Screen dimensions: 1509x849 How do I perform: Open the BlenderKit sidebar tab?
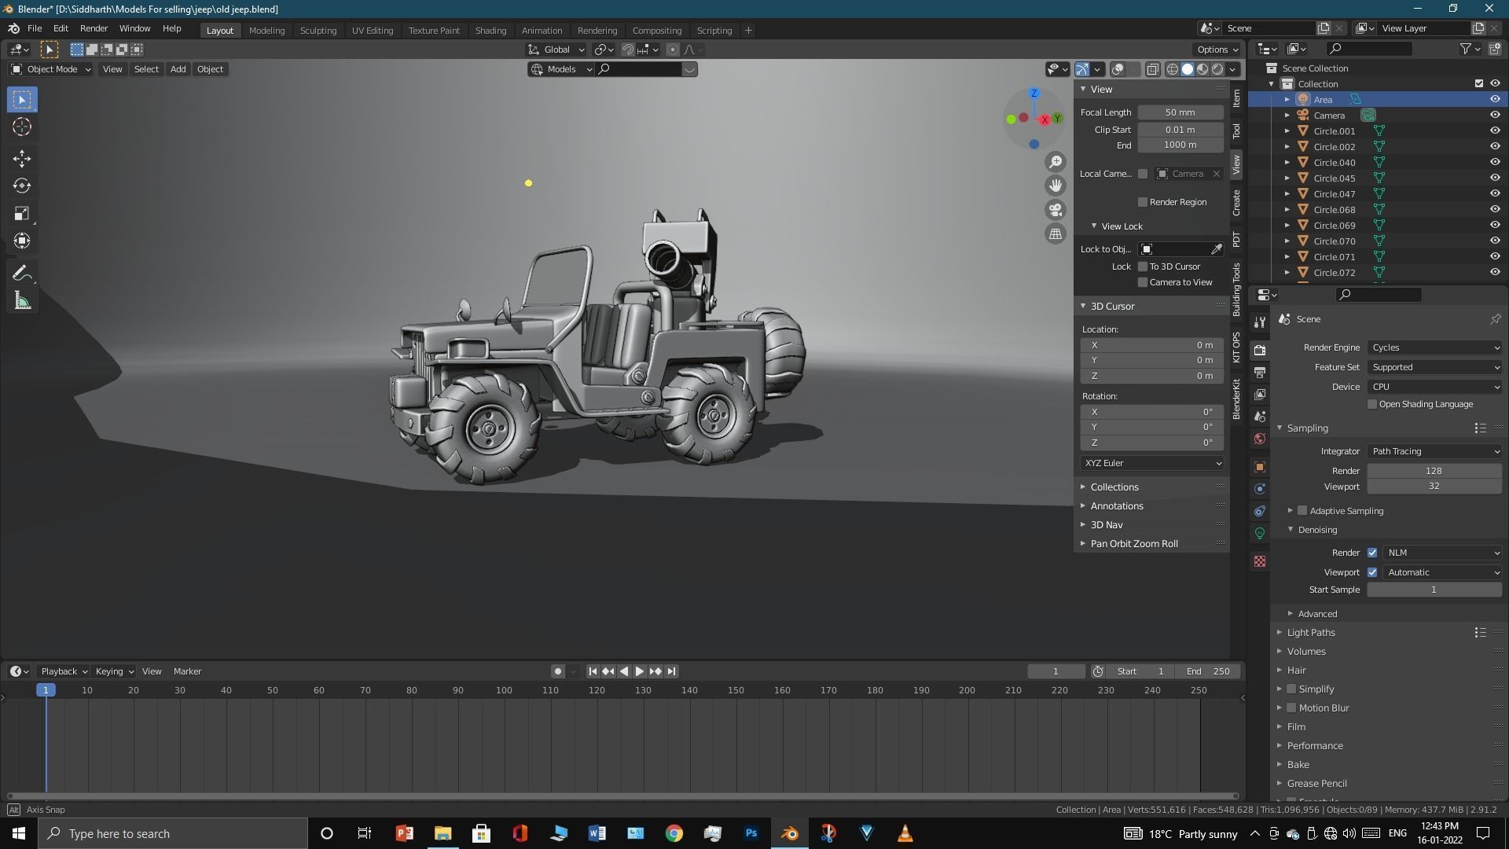1236,399
